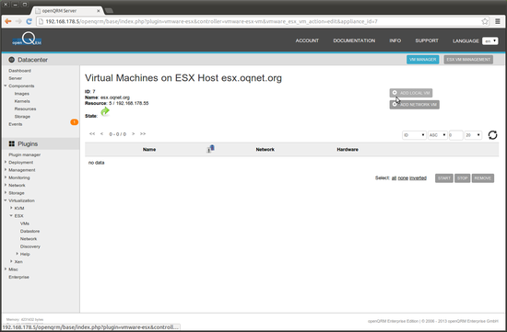Collapse the Virtualization tree node
Screen dimensions: 507x332
tap(6, 200)
